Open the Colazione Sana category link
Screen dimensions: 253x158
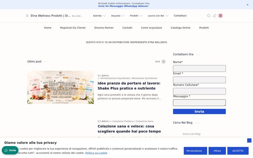(144, 121)
